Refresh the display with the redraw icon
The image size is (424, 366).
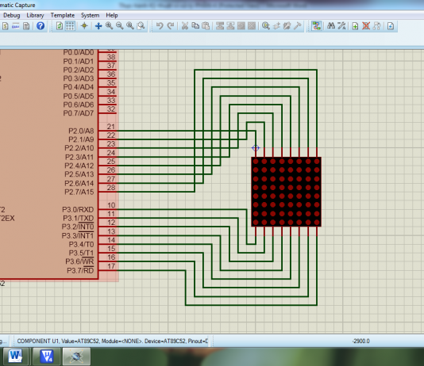click(x=60, y=26)
